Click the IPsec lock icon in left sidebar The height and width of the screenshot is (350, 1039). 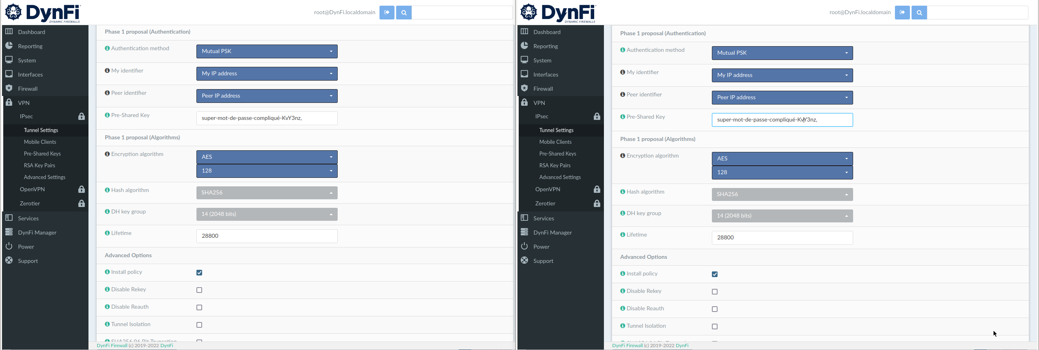pyautogui.click(x=82, y=117)
